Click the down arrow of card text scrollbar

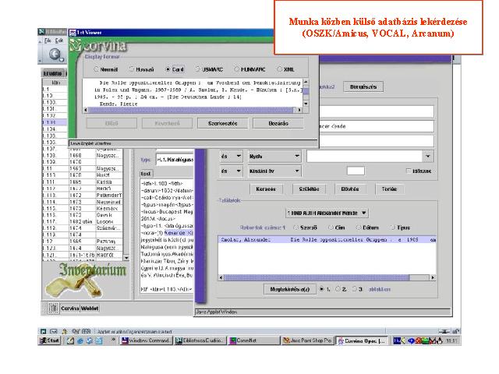click(x=306, y=104)
